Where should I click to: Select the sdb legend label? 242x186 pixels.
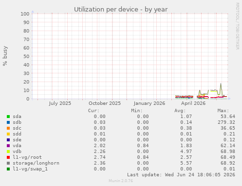click(x=17, y=122)
